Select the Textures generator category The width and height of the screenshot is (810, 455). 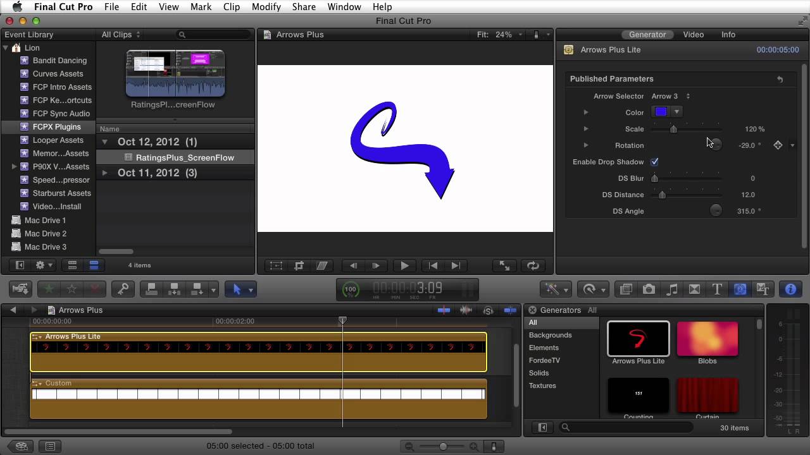coord(542,385)
